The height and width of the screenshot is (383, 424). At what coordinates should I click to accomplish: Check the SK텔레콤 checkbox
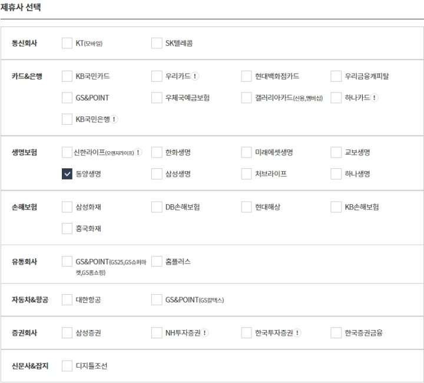[157, 43]
